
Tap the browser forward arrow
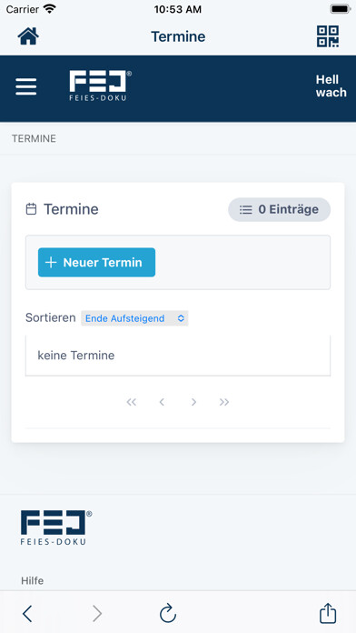[97, 614]
